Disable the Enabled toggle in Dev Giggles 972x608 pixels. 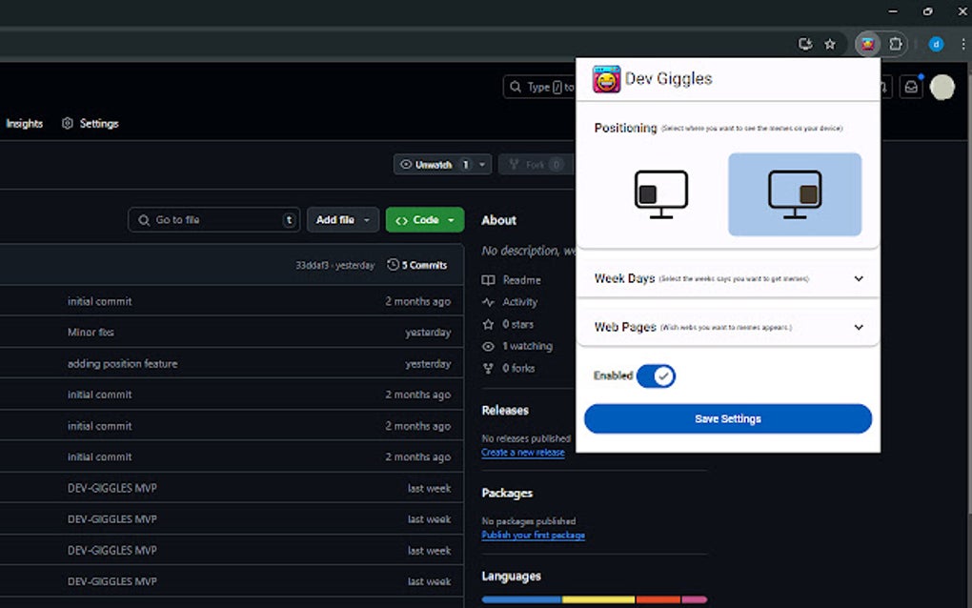tap(657, 375)
